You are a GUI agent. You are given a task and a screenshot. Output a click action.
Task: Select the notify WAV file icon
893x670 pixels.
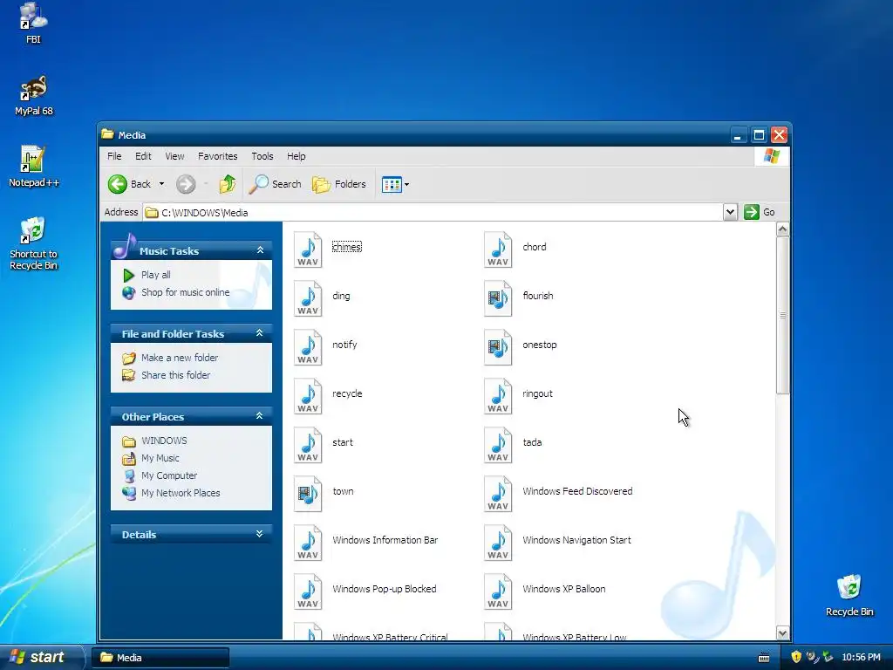click(308, 347)
